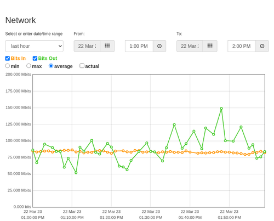Click the '01:20:00 PM' x-axis label
274x221 pixels.
point(111,218)
